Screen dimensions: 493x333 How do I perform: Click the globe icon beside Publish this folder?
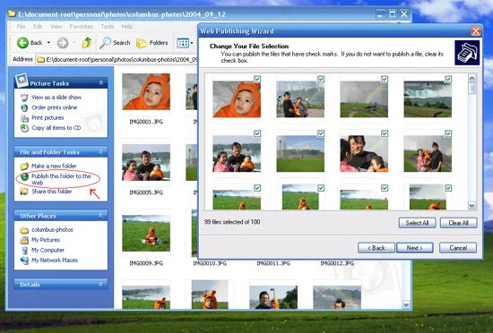pyautogui.click(x=24, y=176)
